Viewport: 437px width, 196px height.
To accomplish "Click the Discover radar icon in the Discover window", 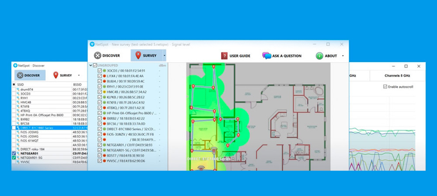I will [20, 75].
